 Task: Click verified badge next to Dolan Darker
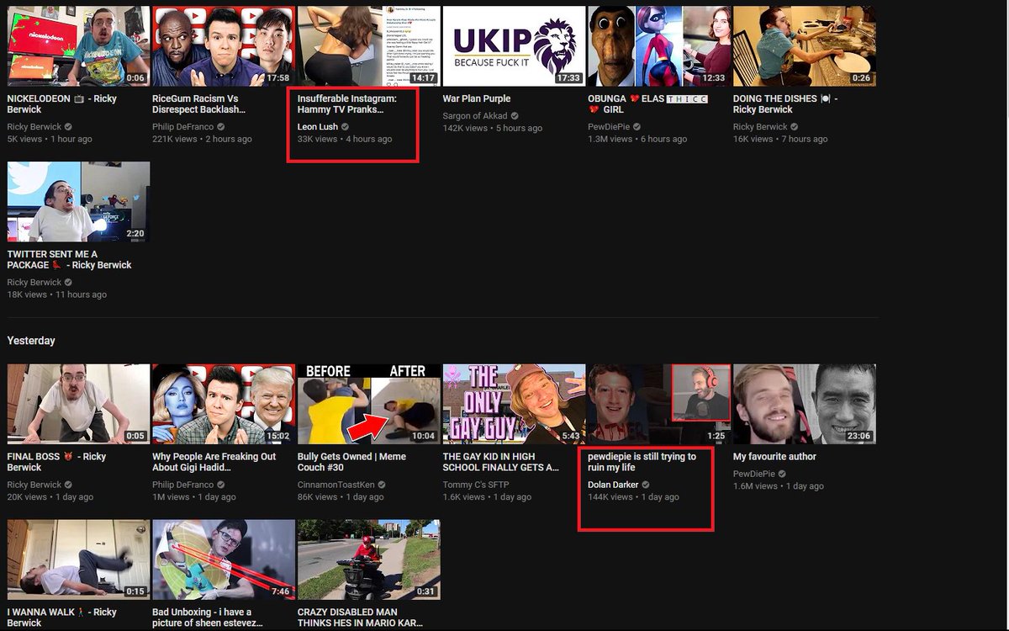click(x=646, y=485)
